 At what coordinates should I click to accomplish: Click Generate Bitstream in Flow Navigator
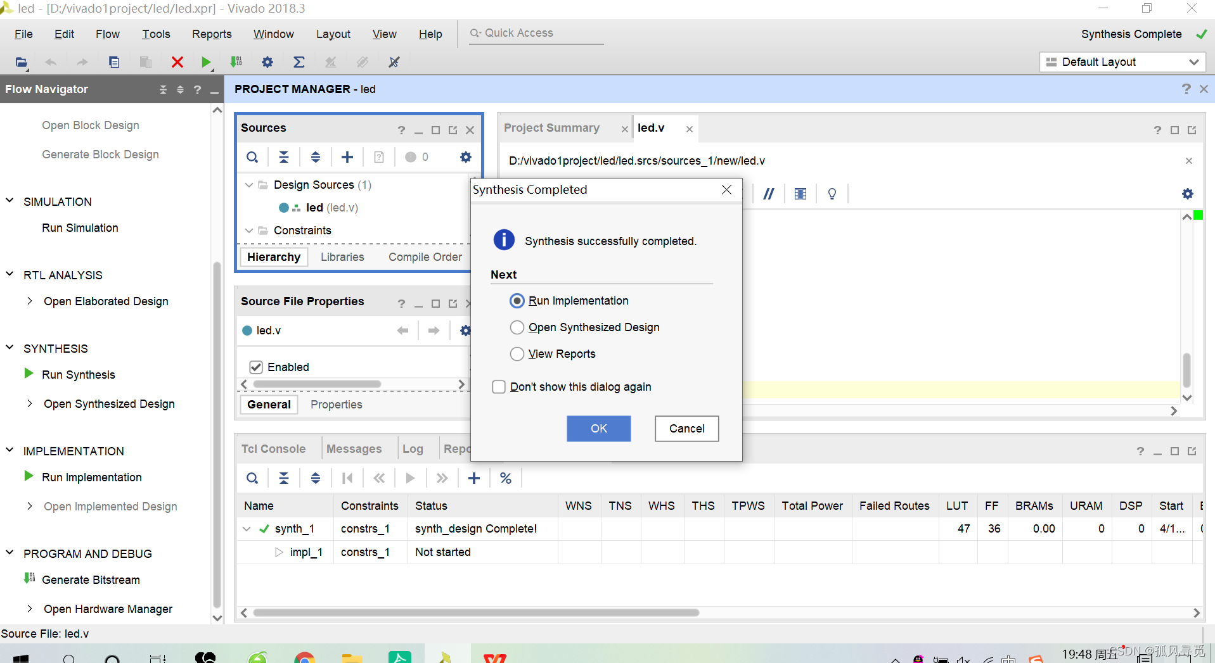coord(91,580)
